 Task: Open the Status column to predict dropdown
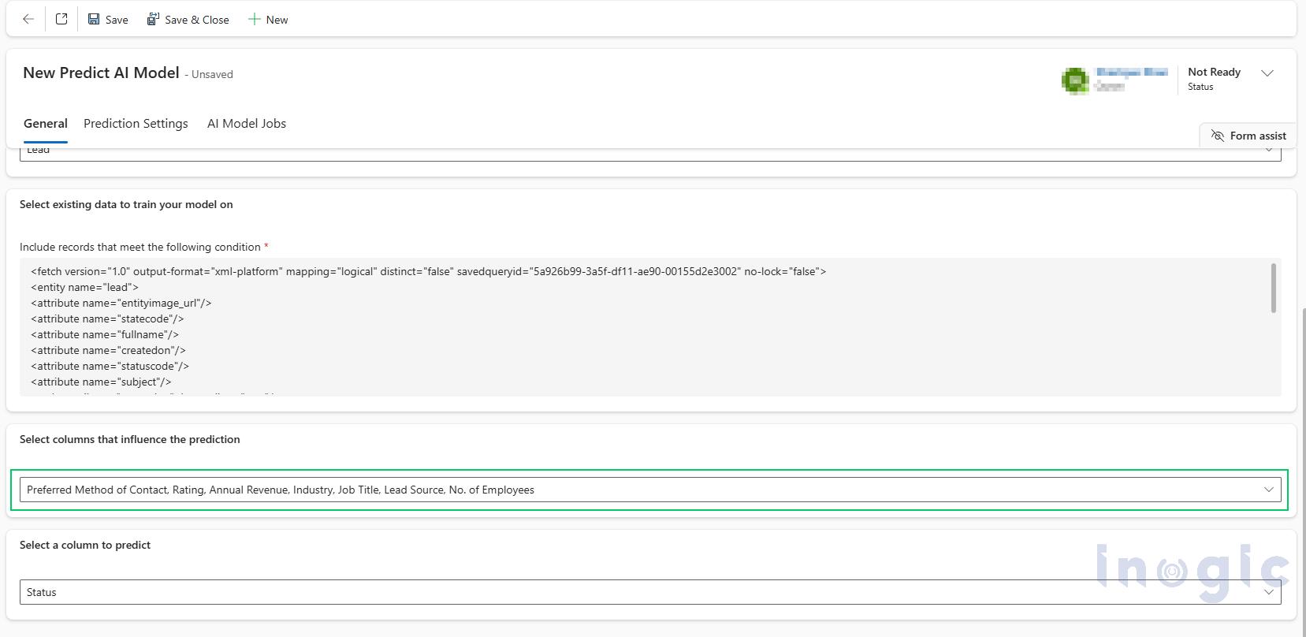(x=1268, y=592)
